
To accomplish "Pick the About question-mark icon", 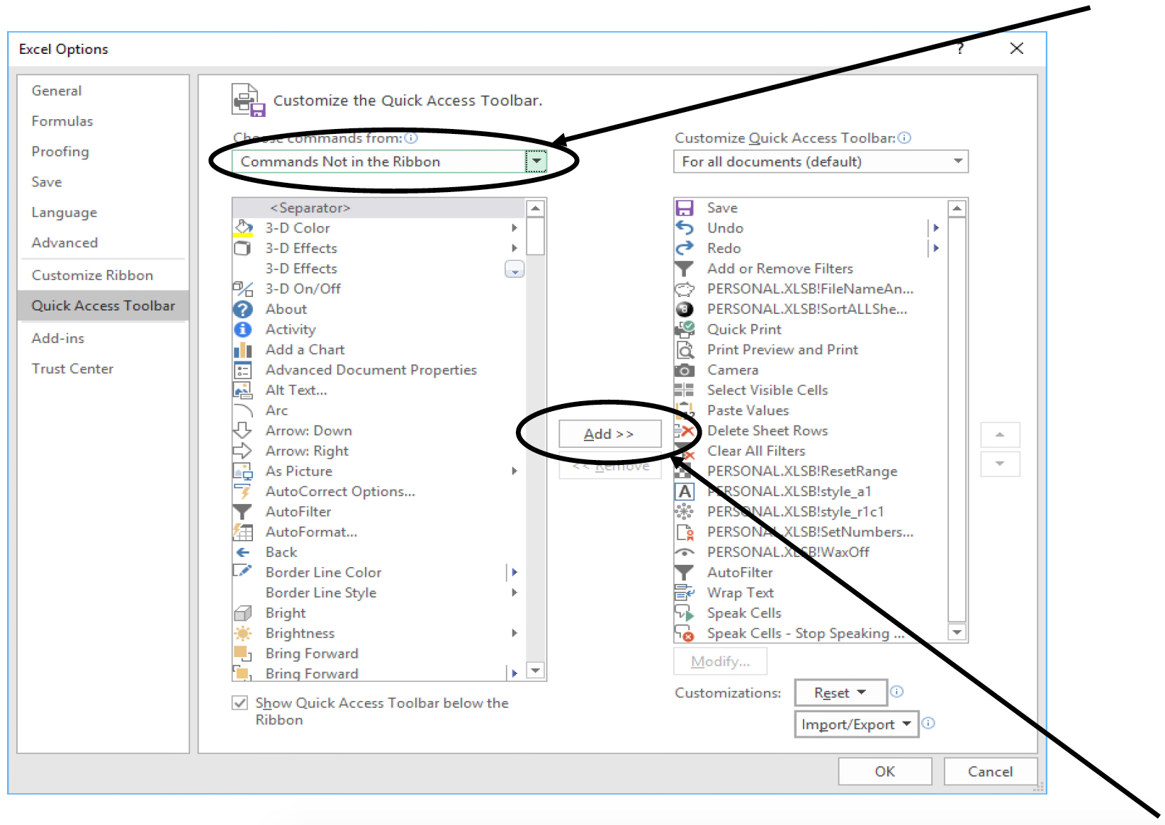I will click(243, 309).
